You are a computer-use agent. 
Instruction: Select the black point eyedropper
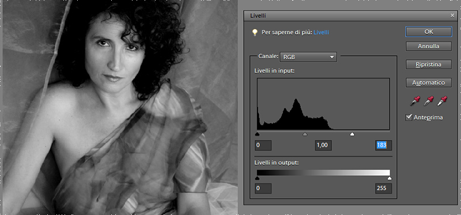click(415, 101)
